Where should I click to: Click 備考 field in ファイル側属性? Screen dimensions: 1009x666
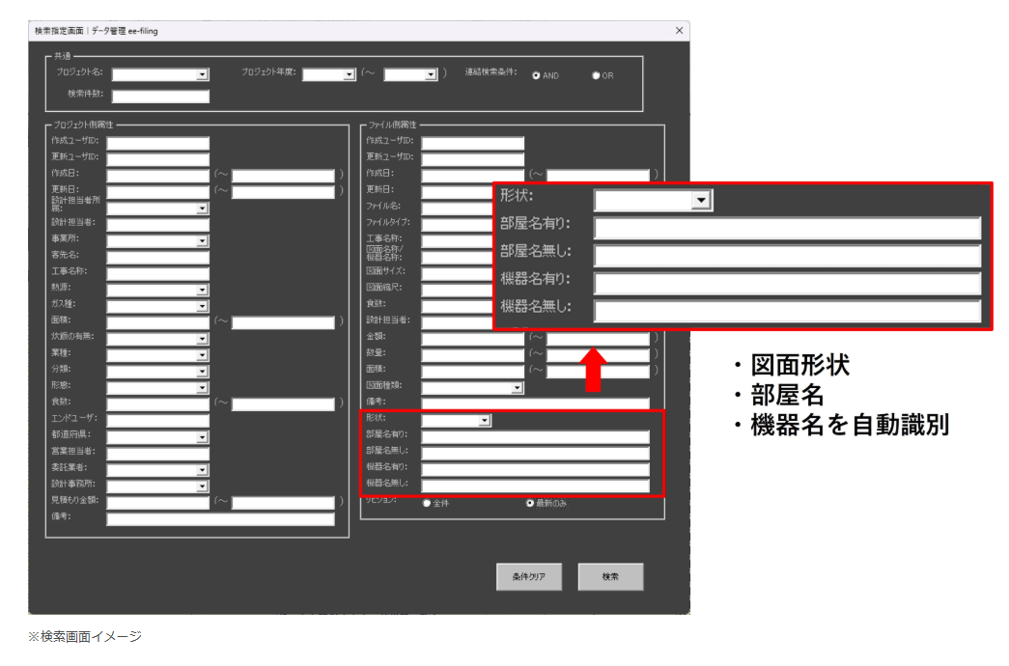point(535,403)
